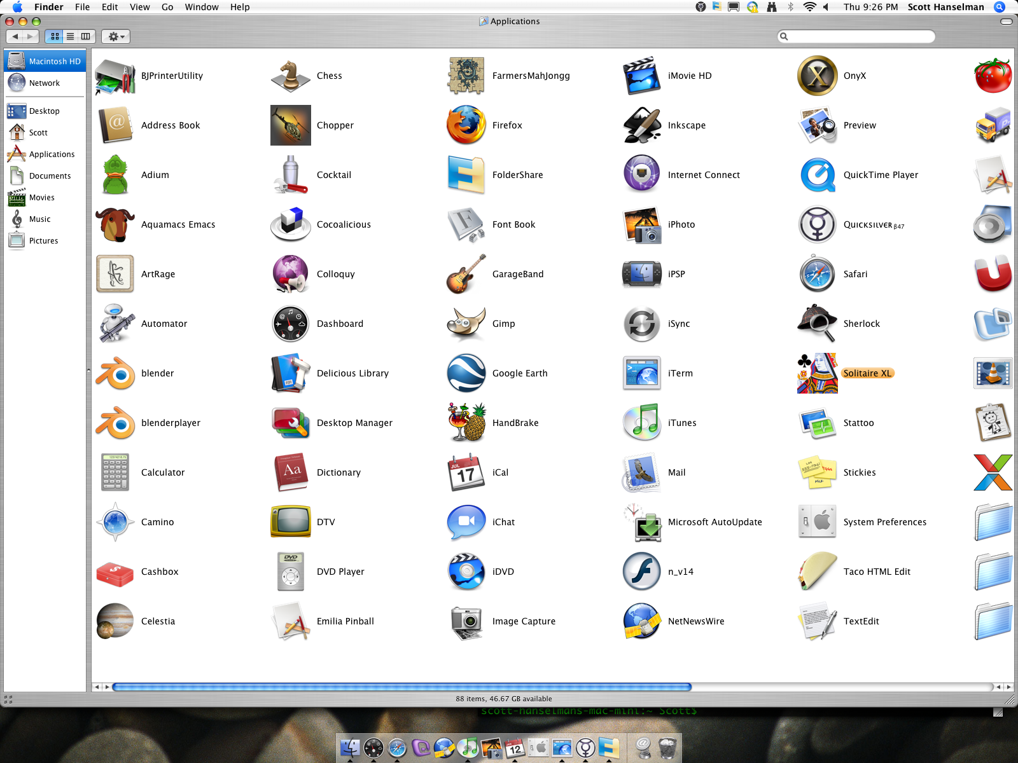Click the OnyX application icon

point(818,76)
